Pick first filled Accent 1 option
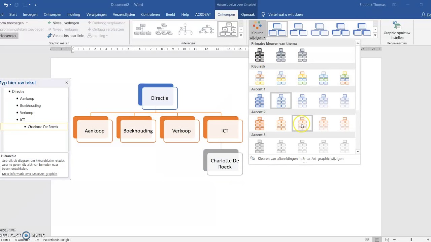Screen dimensions: 431x242 (260, 101)
